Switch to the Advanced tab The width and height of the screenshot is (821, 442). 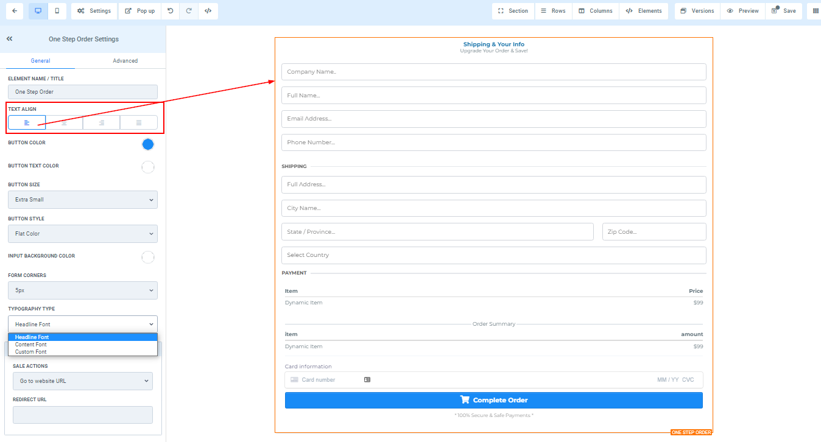125,61
